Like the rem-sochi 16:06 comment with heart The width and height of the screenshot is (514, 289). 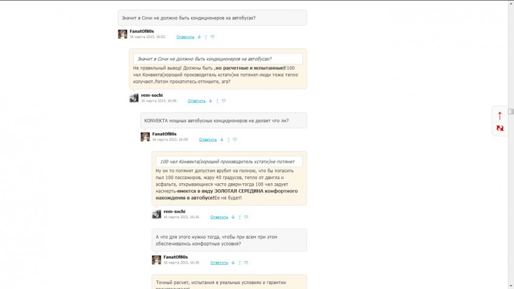tap(224, 100)
